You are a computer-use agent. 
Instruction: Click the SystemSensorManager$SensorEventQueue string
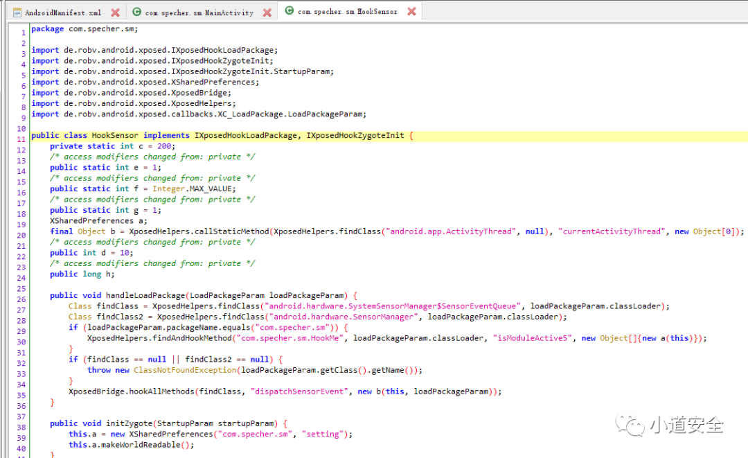tap(393, 306)
